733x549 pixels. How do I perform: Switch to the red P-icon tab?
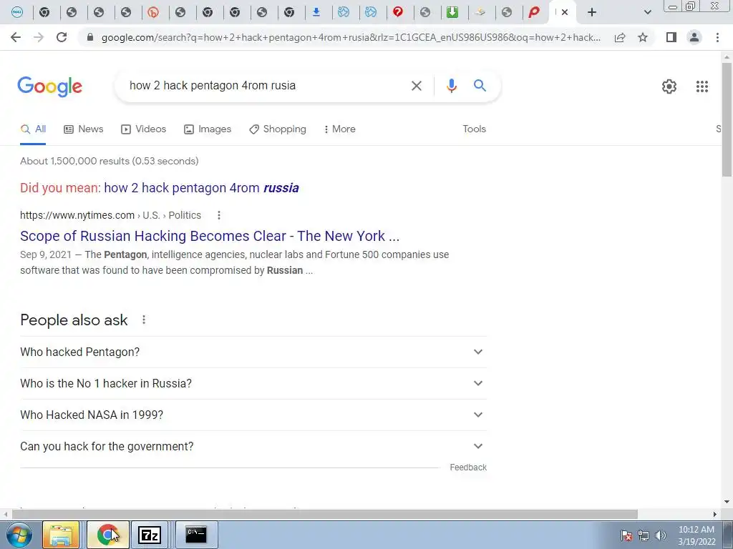[534, 12]
